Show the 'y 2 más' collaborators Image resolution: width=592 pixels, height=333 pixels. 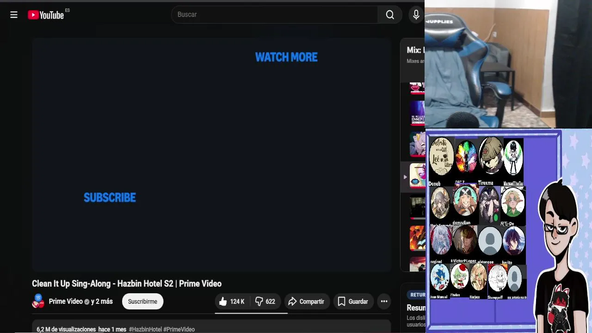tap(102, 302)
